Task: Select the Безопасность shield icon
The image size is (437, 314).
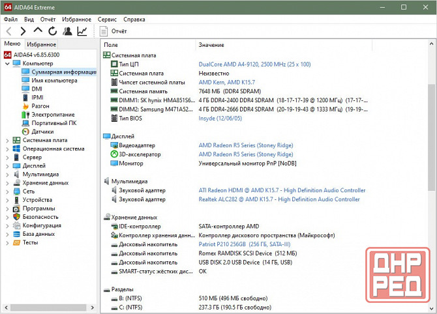Action: 17,217
